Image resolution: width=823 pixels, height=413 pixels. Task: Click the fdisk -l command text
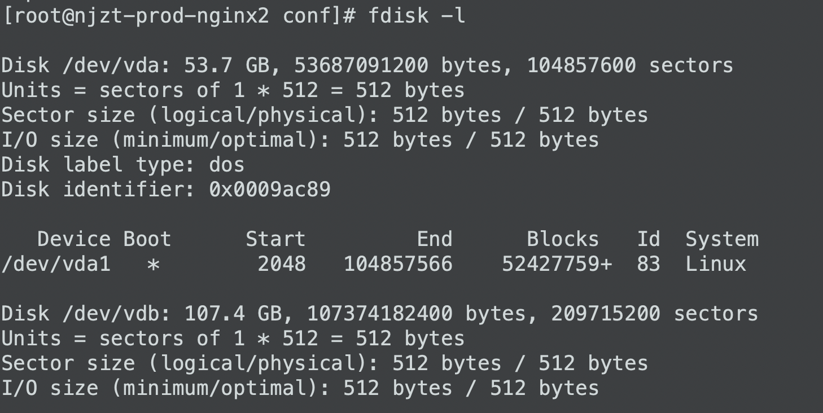[x=417, y=16]
